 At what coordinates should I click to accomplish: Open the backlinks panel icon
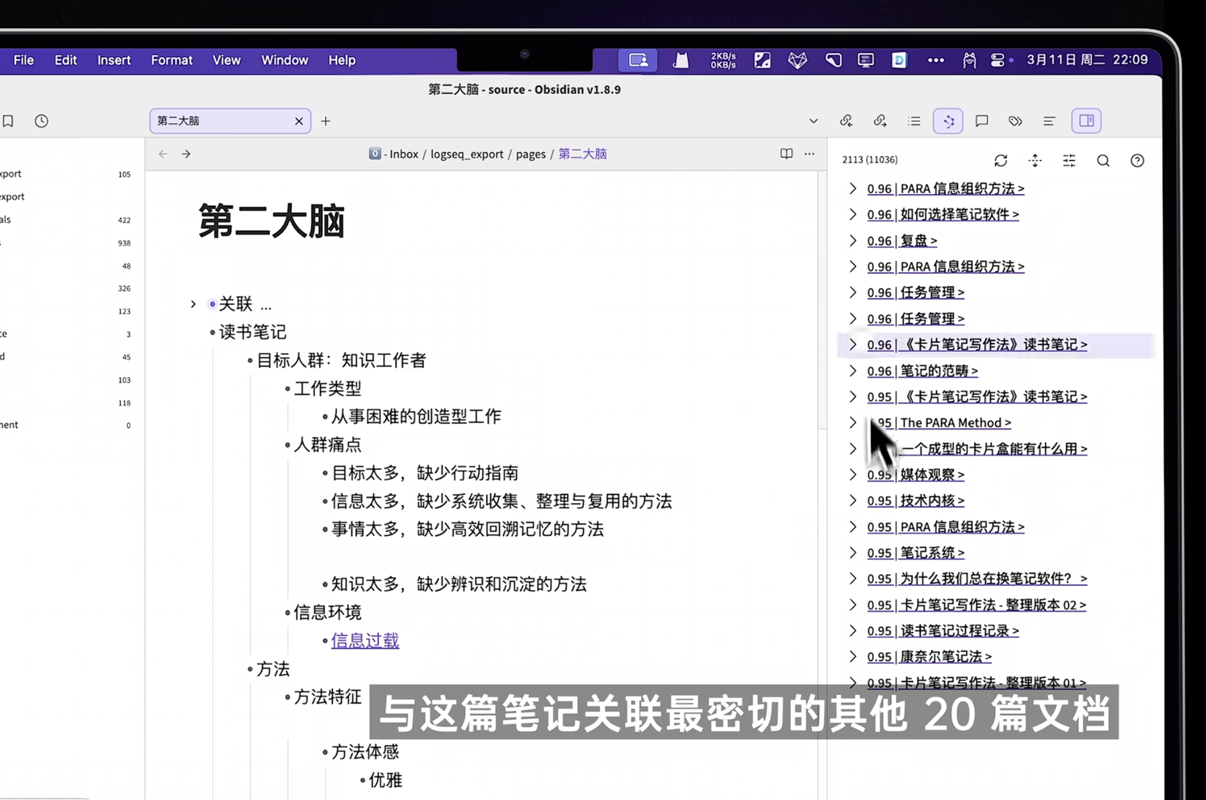(x=846, y=121)
